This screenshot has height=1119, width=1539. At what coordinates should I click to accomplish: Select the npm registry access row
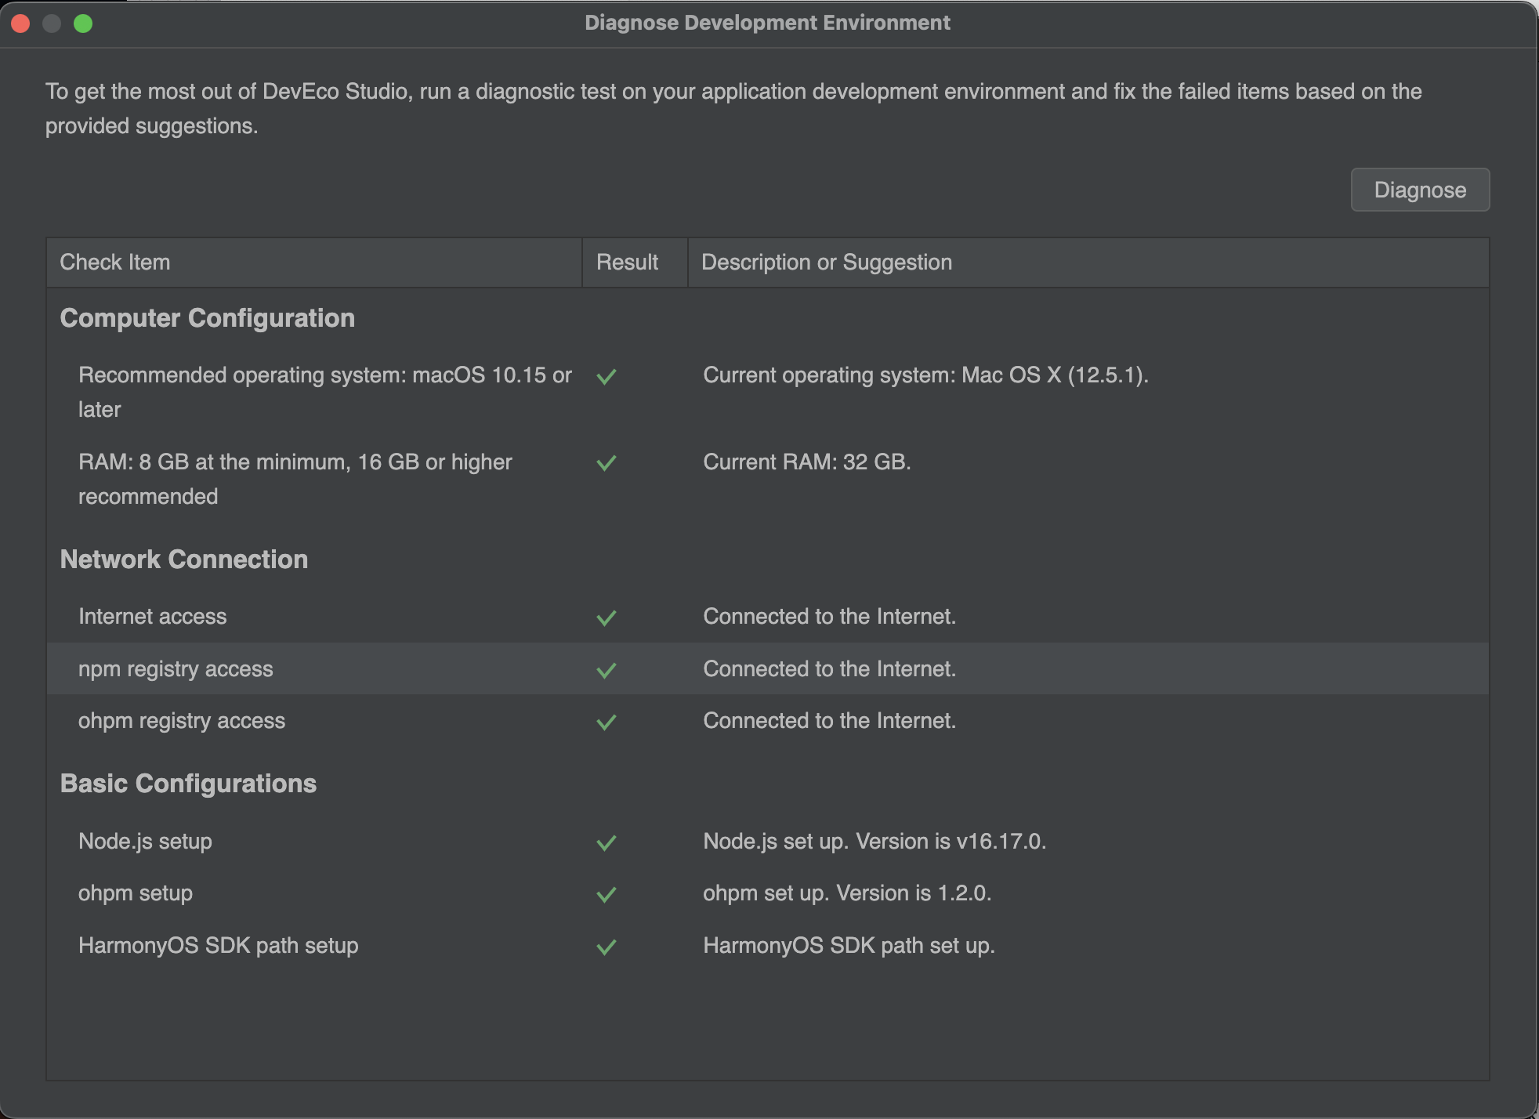(x=176, y=669)
